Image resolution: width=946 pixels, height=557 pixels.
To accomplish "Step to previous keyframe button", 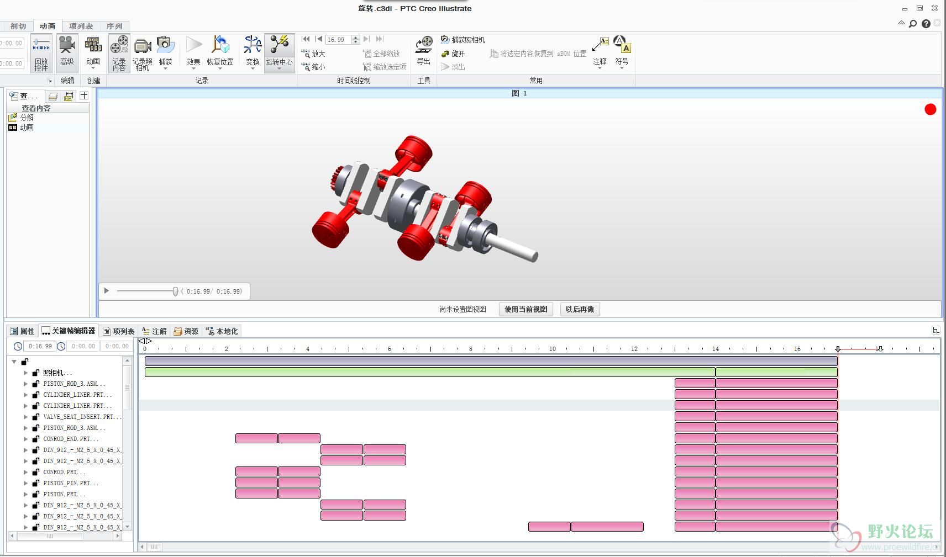I will tap(319, 39).
